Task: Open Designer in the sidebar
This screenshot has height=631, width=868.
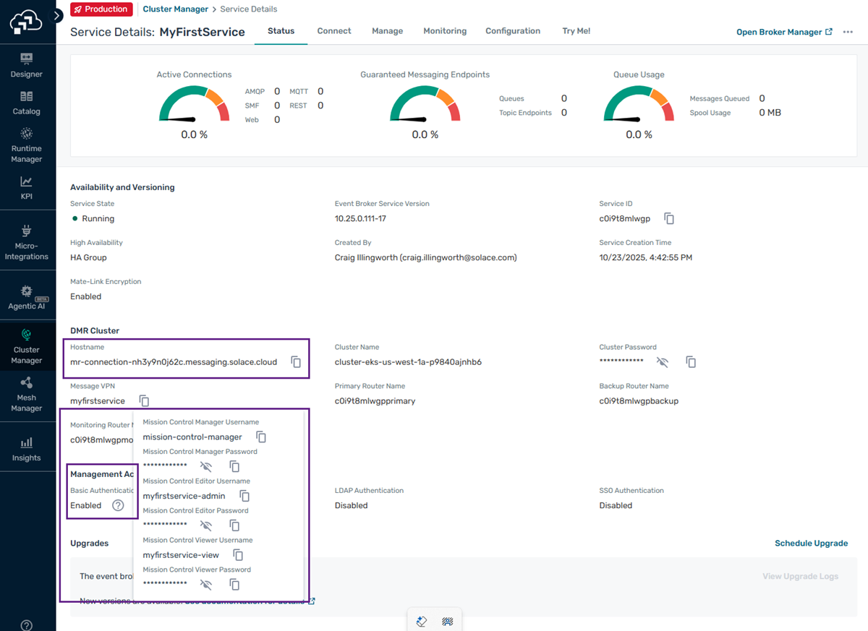Action: point(26,64)
